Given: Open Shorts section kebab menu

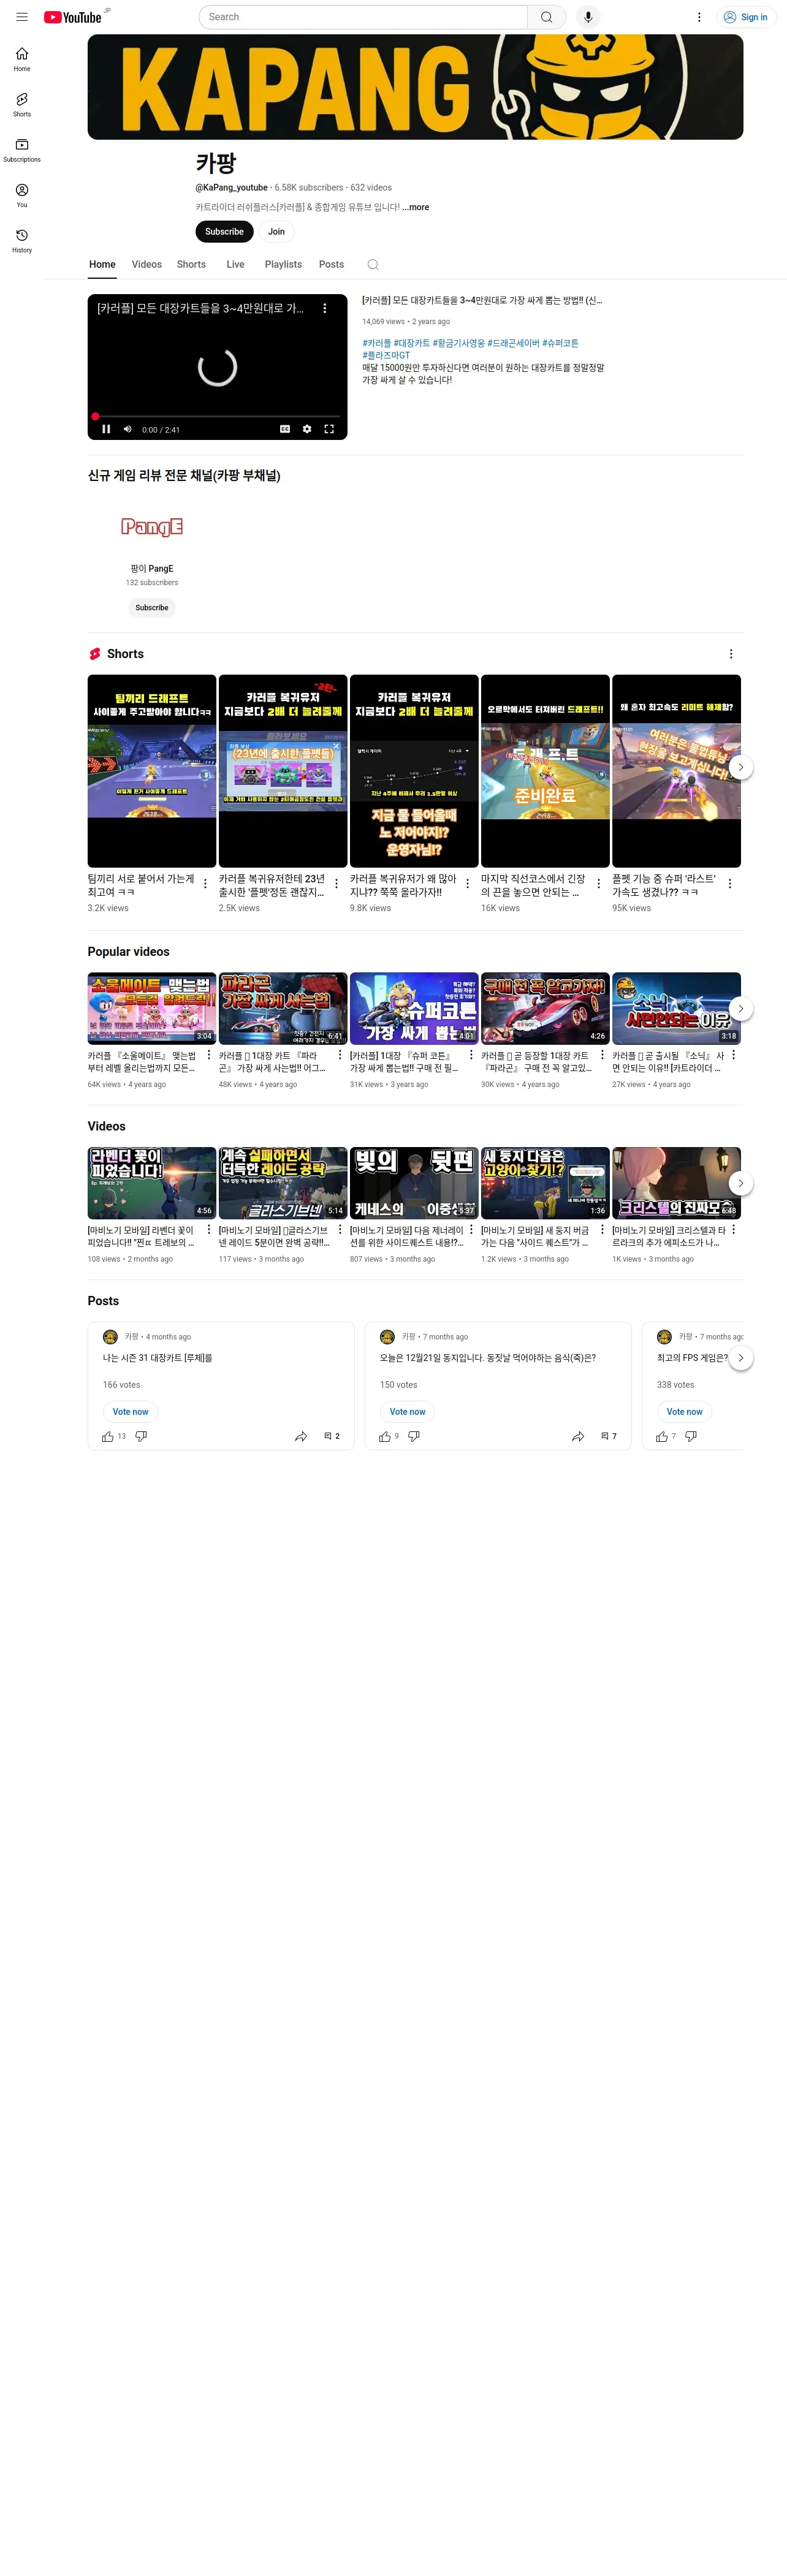Looking at the screenshot, I should coord(731,654).
